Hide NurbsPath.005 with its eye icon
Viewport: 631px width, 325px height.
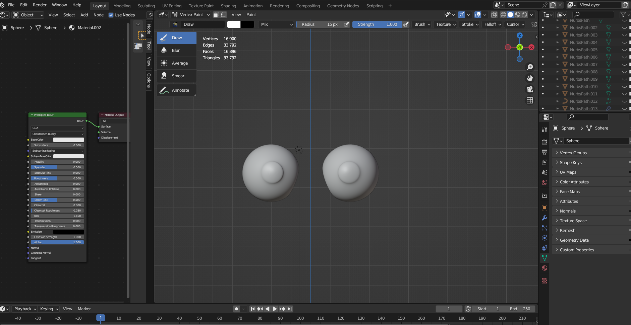(x=624, y=50)
